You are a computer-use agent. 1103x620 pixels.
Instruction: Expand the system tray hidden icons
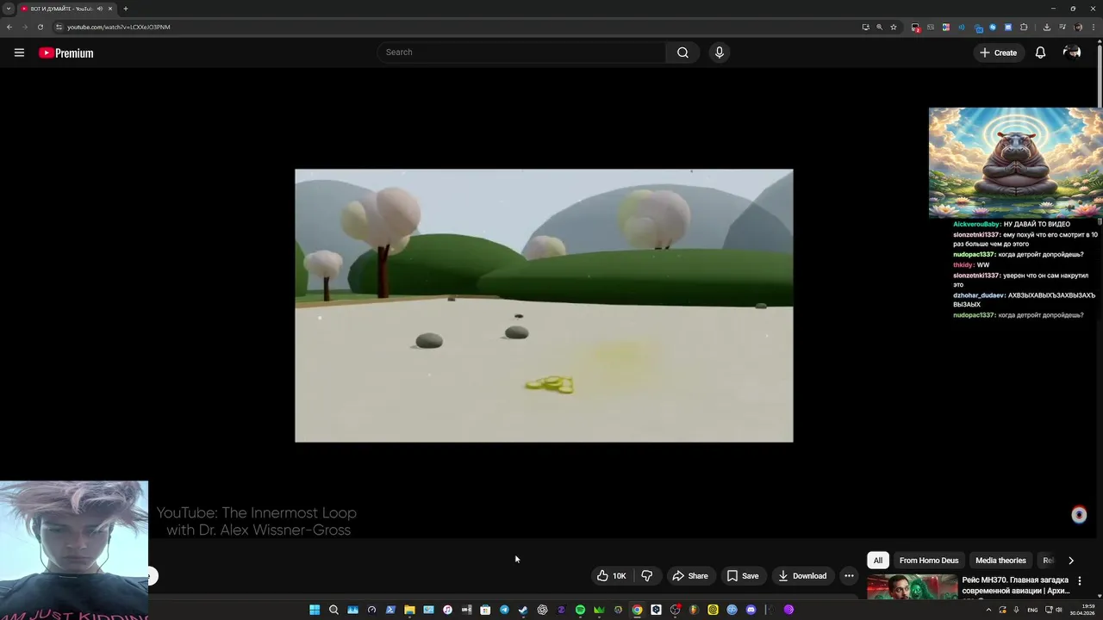989,610
